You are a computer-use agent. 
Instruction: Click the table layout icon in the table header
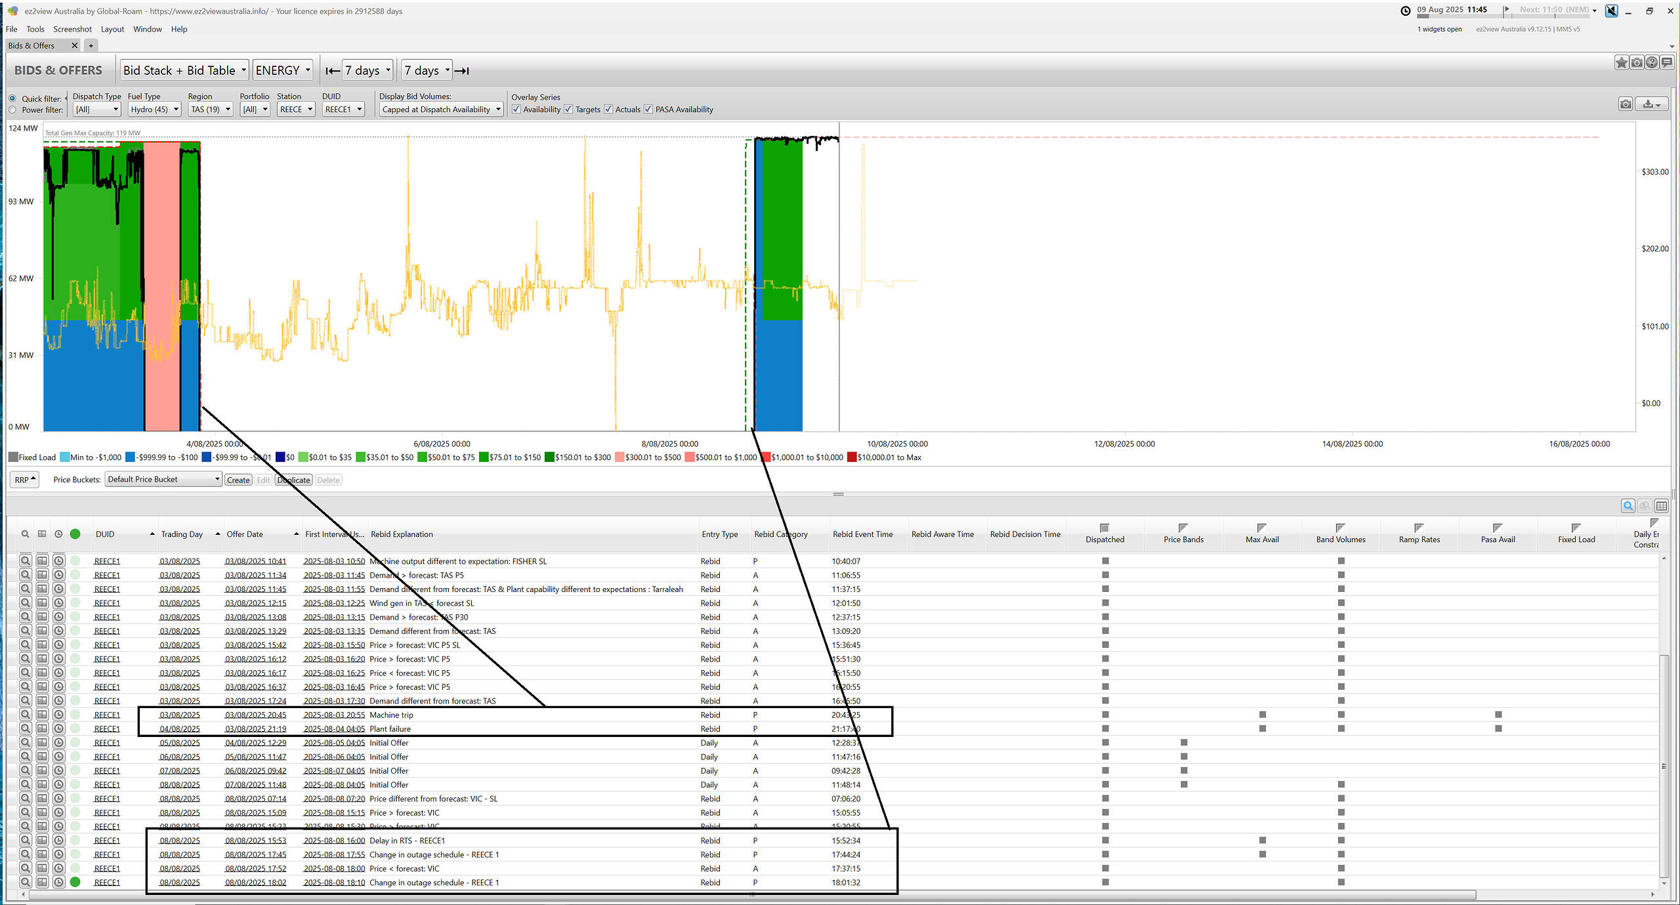tap(42, 534)
